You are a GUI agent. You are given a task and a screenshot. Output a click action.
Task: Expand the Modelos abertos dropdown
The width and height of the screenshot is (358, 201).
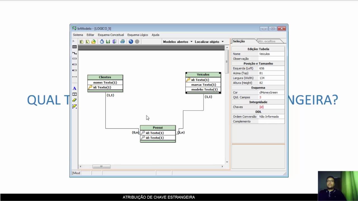178,42
